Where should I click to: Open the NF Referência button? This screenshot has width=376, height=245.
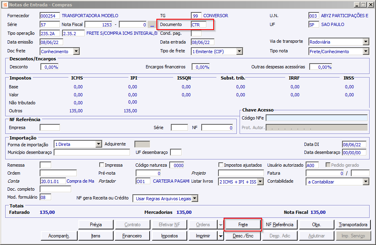pyautogui.click(x=280, y=225)
